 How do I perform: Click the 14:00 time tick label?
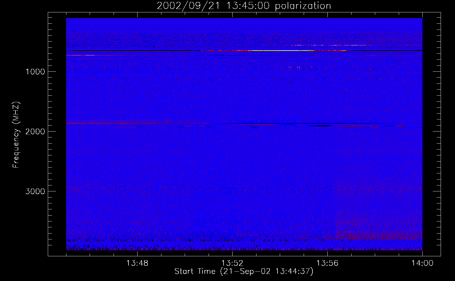[422, 263]
